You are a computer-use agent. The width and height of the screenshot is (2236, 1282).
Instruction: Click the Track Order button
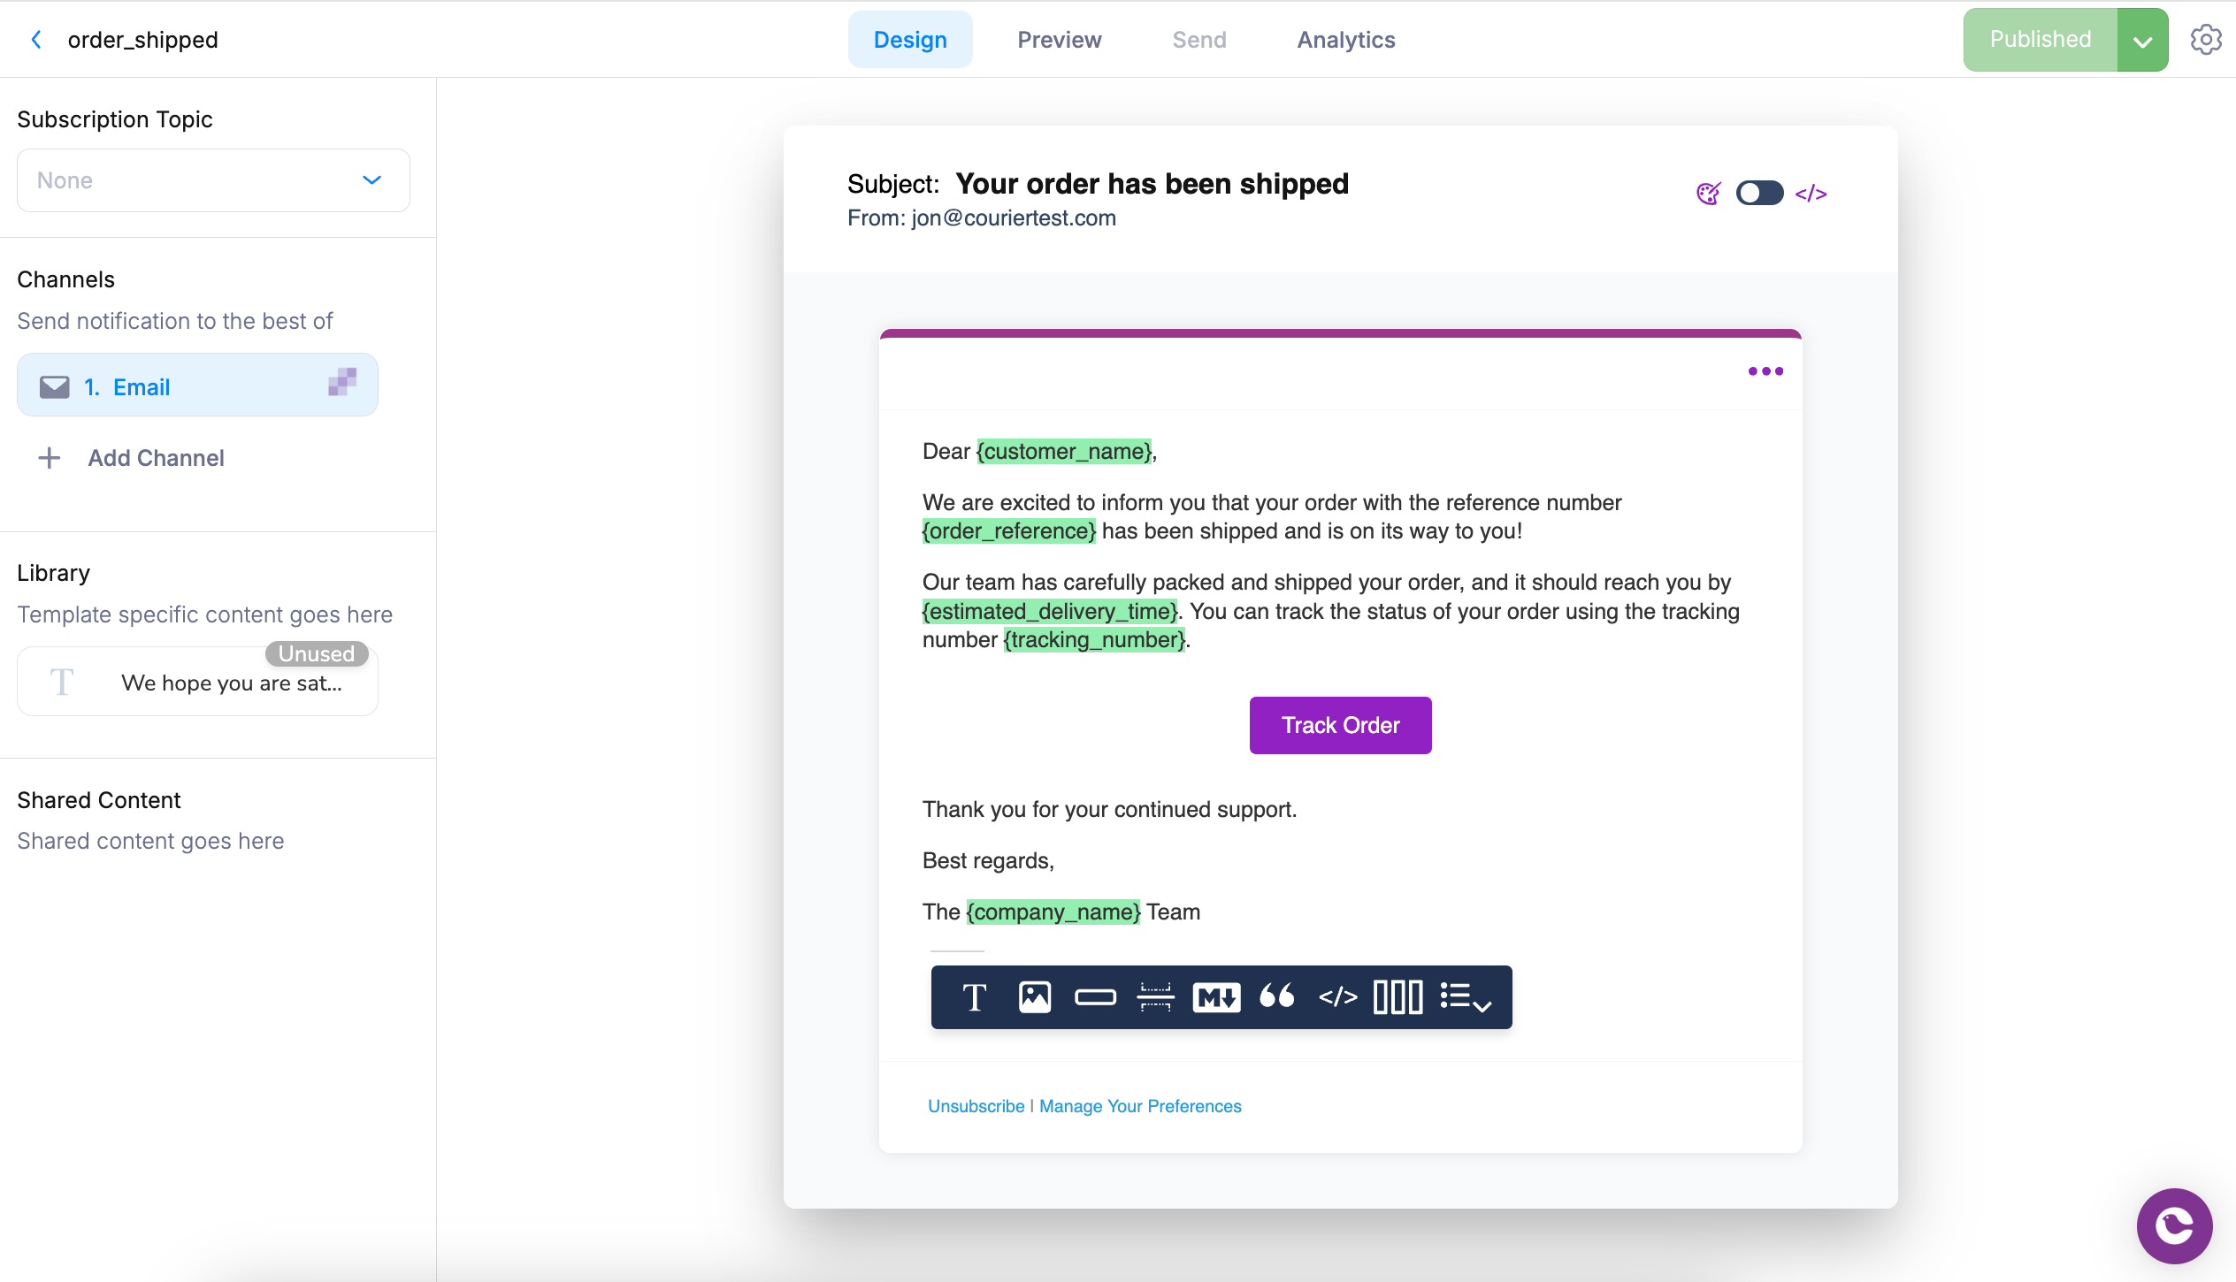tap(1339, 725)
